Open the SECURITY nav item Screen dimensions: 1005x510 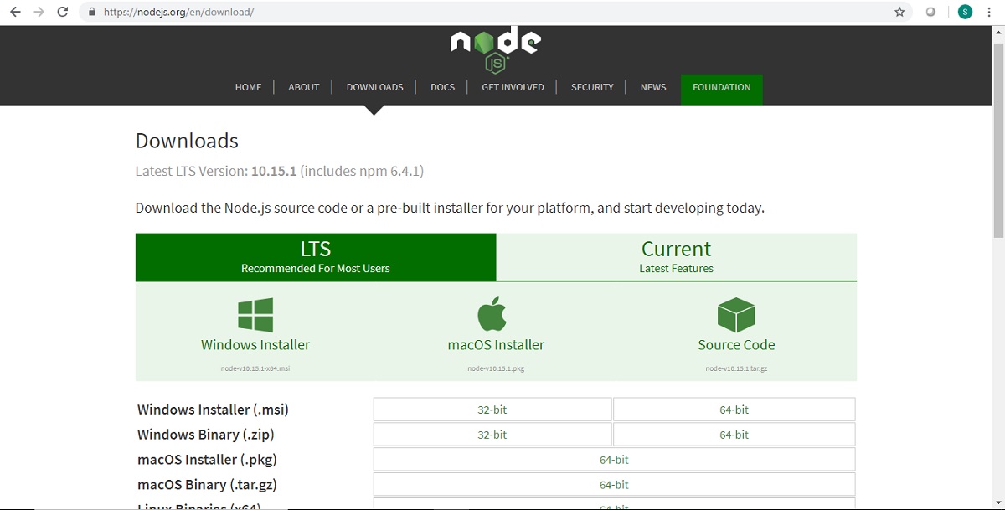[592, 87]
